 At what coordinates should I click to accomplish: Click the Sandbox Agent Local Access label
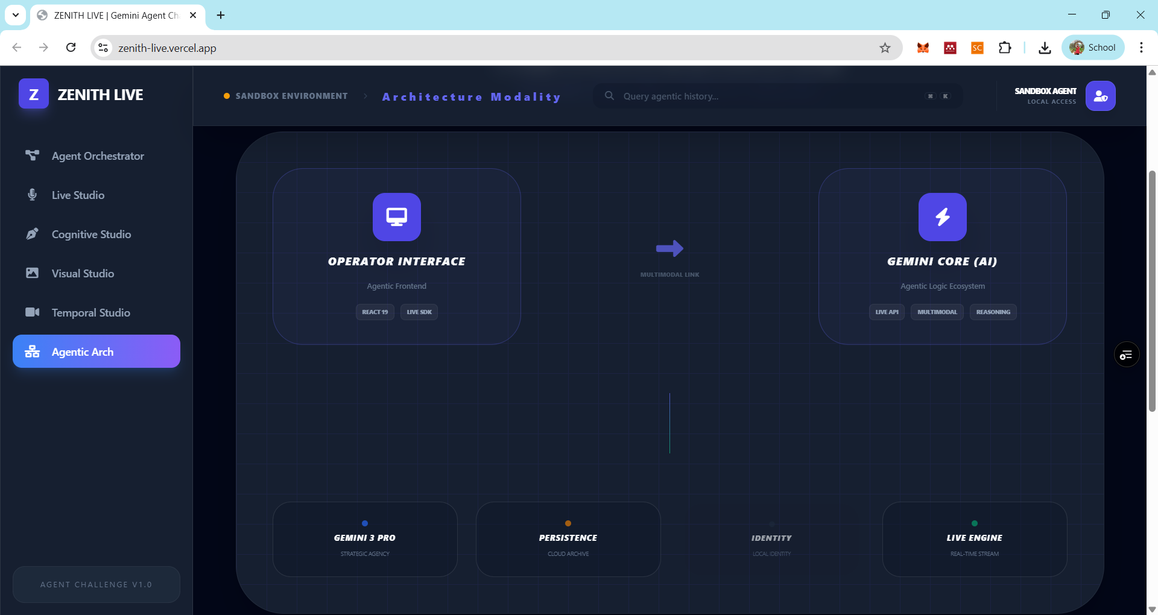(x=1046, y=96)
